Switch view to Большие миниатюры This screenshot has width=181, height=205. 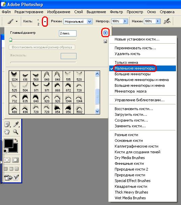pyautogui.click(x=143, y=74)
